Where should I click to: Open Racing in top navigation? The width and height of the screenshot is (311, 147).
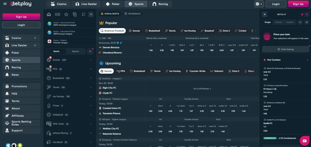coord(160,4)
